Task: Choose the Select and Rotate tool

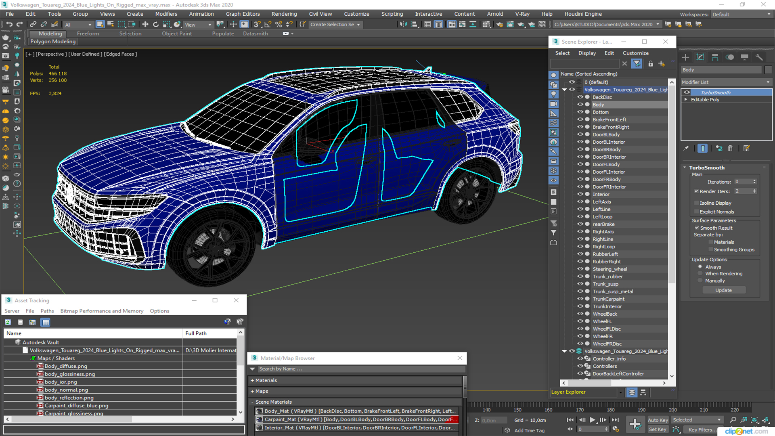Action: (156, 25)
